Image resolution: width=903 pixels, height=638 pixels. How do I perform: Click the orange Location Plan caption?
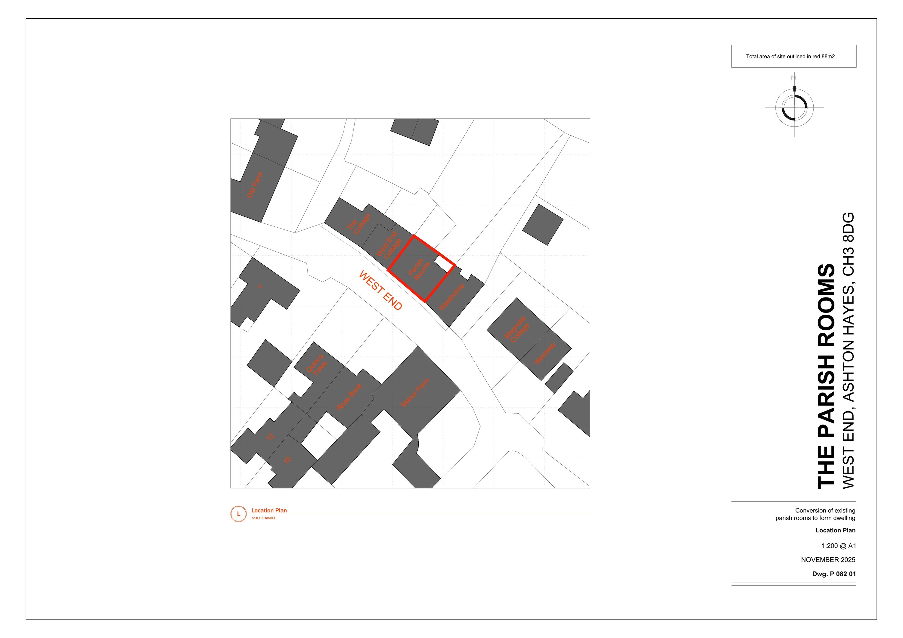pyautogui.click(x=269, y=511)
